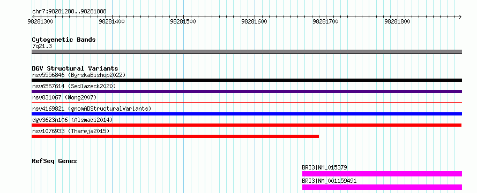Open variant nsv6567614 (Sedlazeck2020) label
Screen dimensions: 477x193
click(74, 86)
